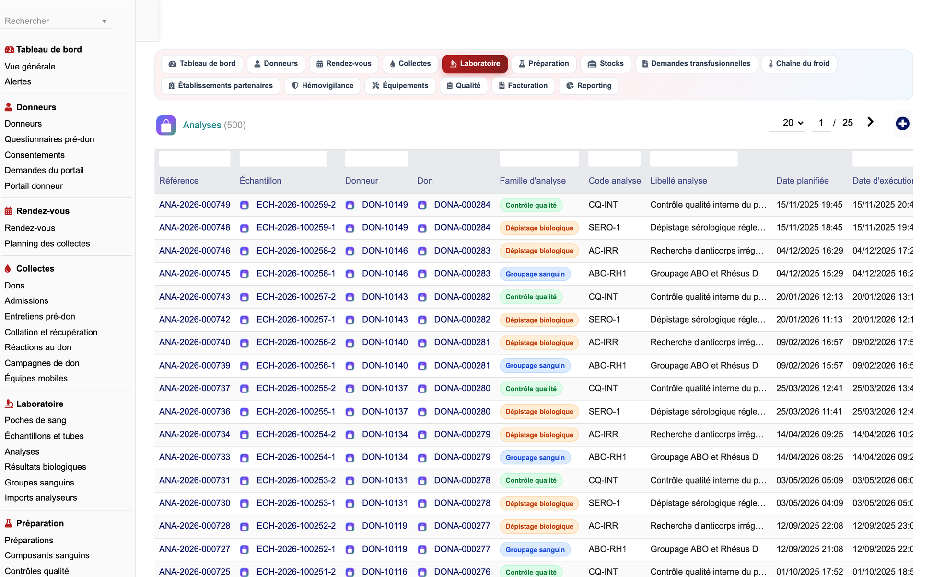Open Résultats biologiques in sidebar
The height and width of the screenshot is (577, 933).
(46, 467)
